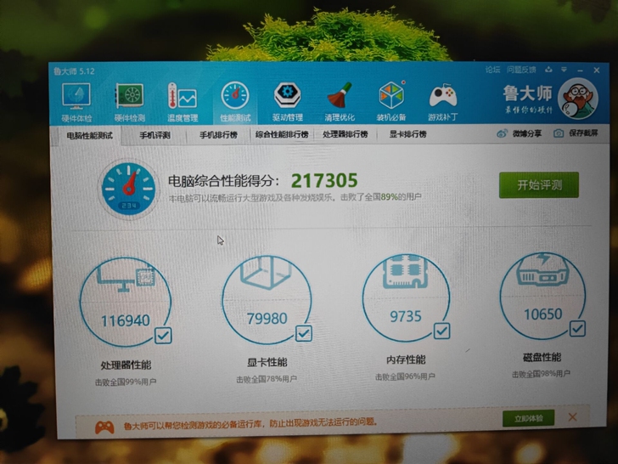Click the 鲁大师 5.12 title text

(74, 71)
